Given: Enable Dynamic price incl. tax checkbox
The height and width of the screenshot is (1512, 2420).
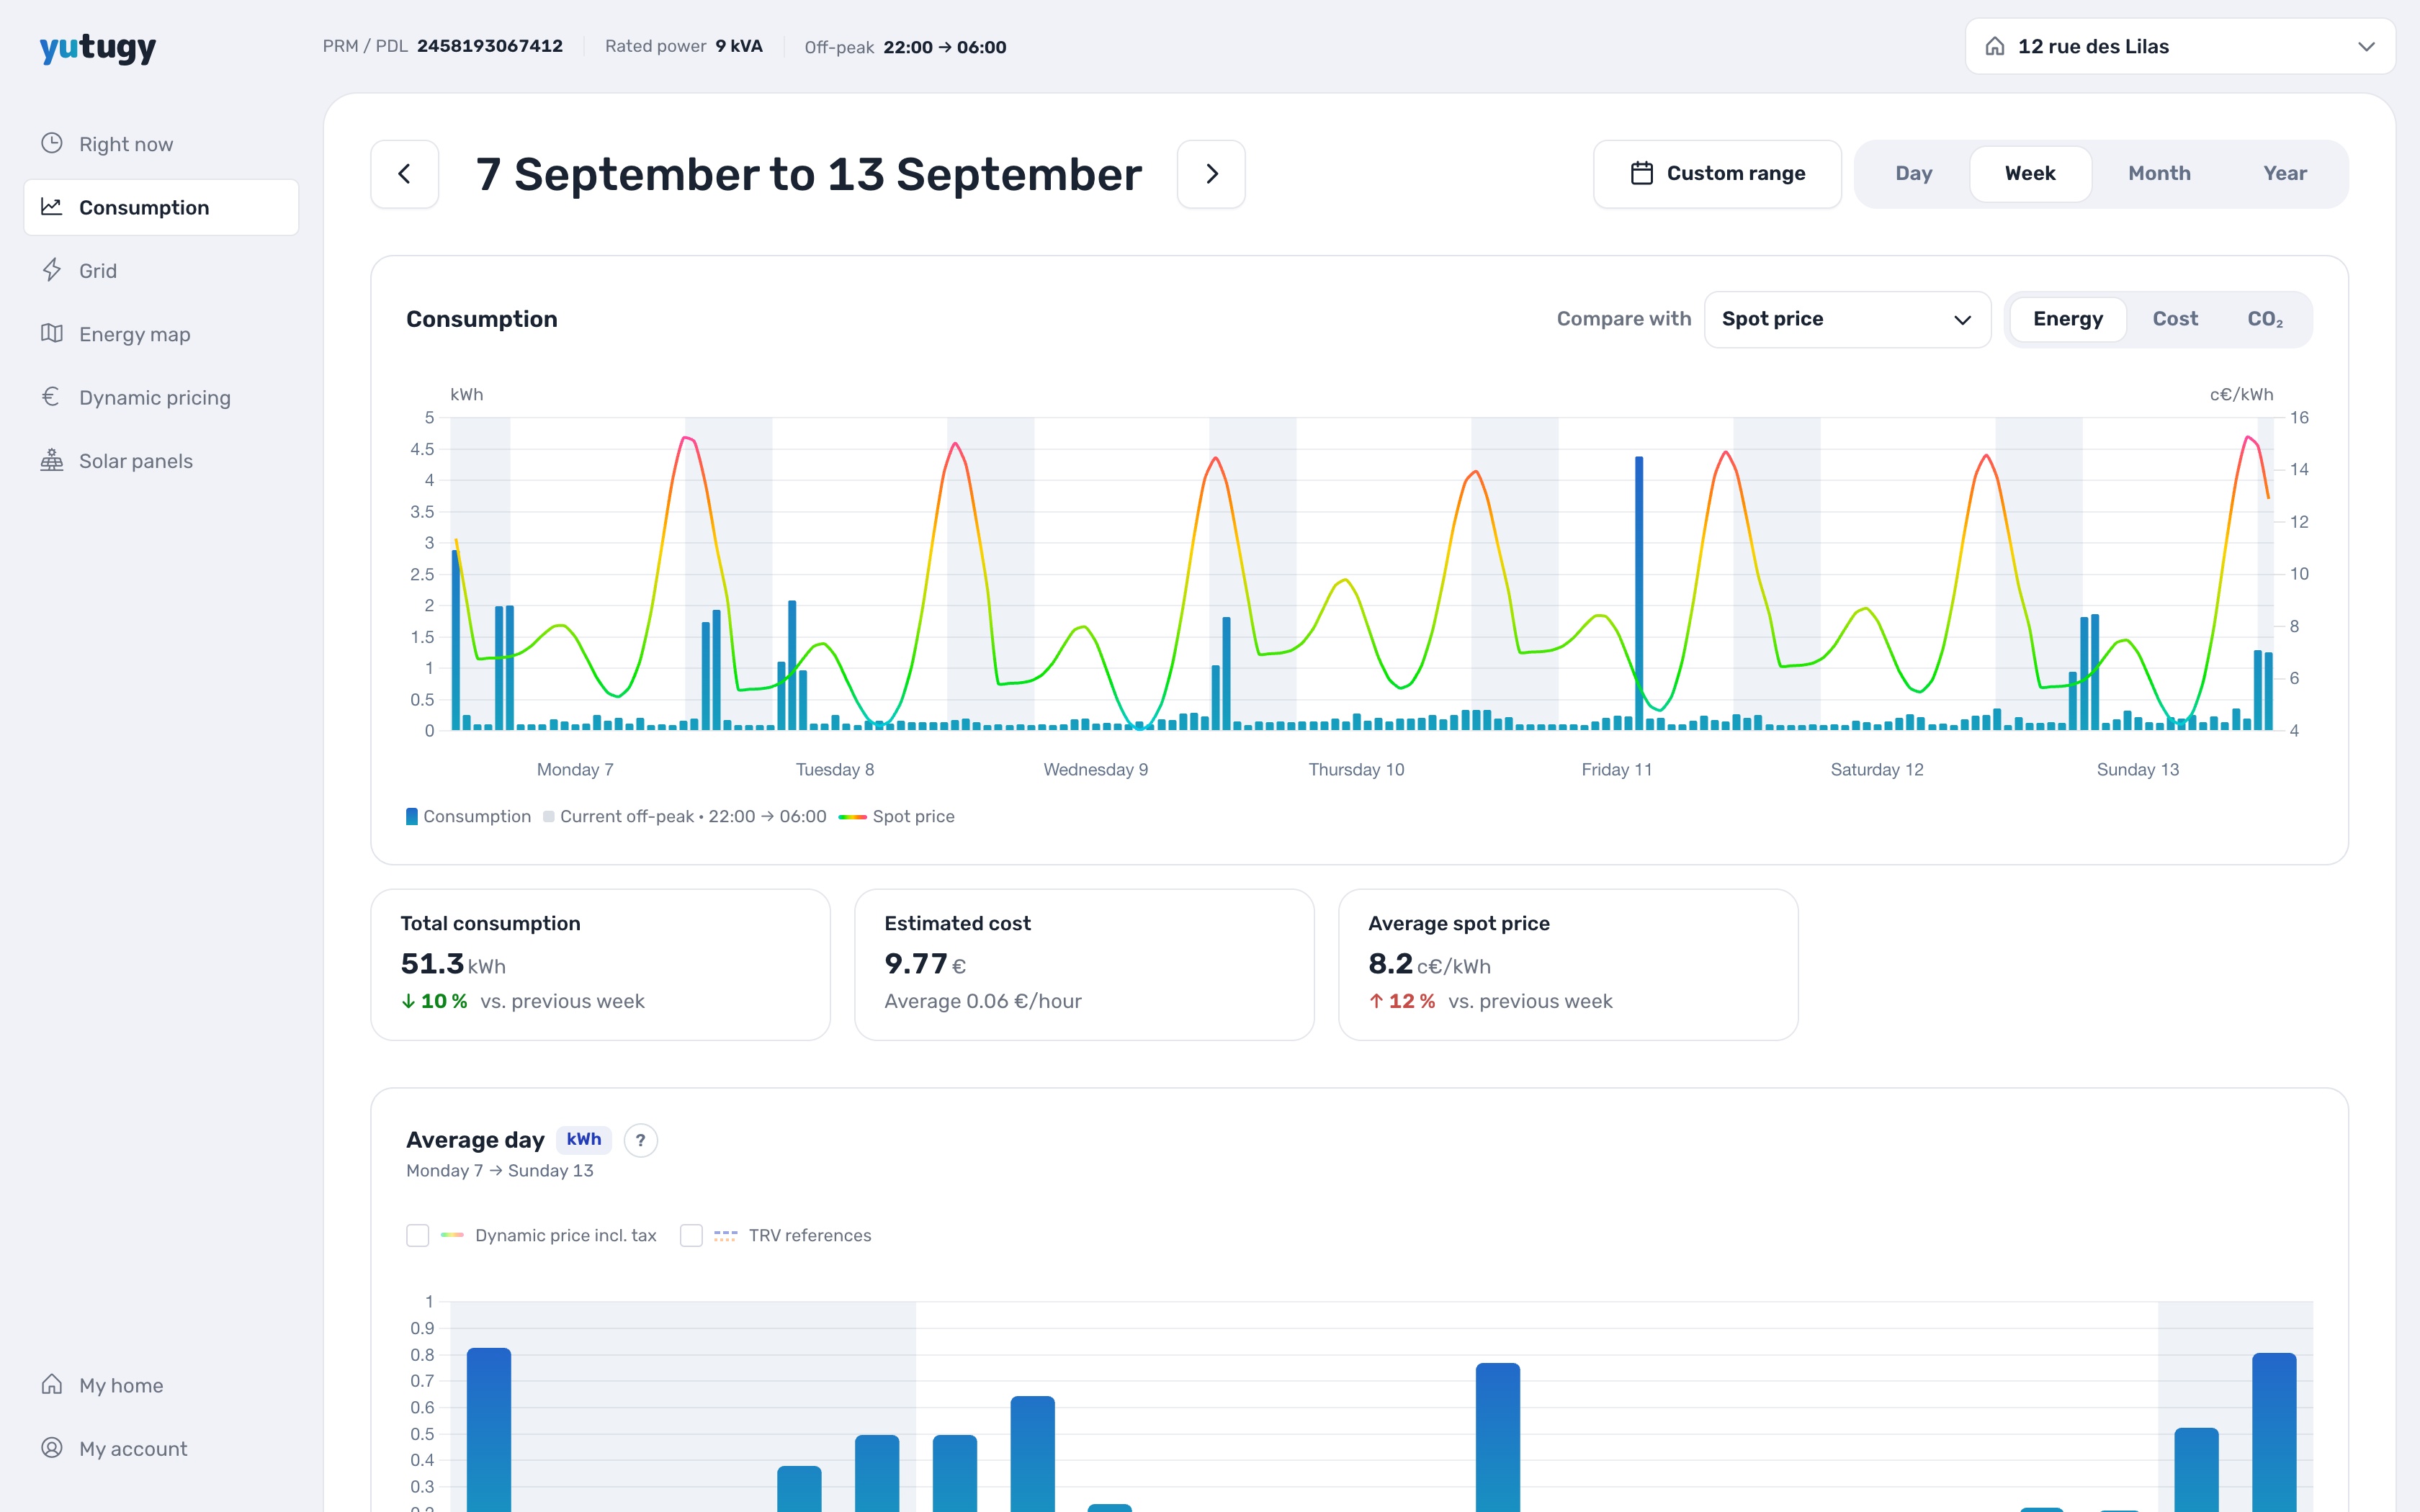Looking at the screenshot, I should 418,1235.
